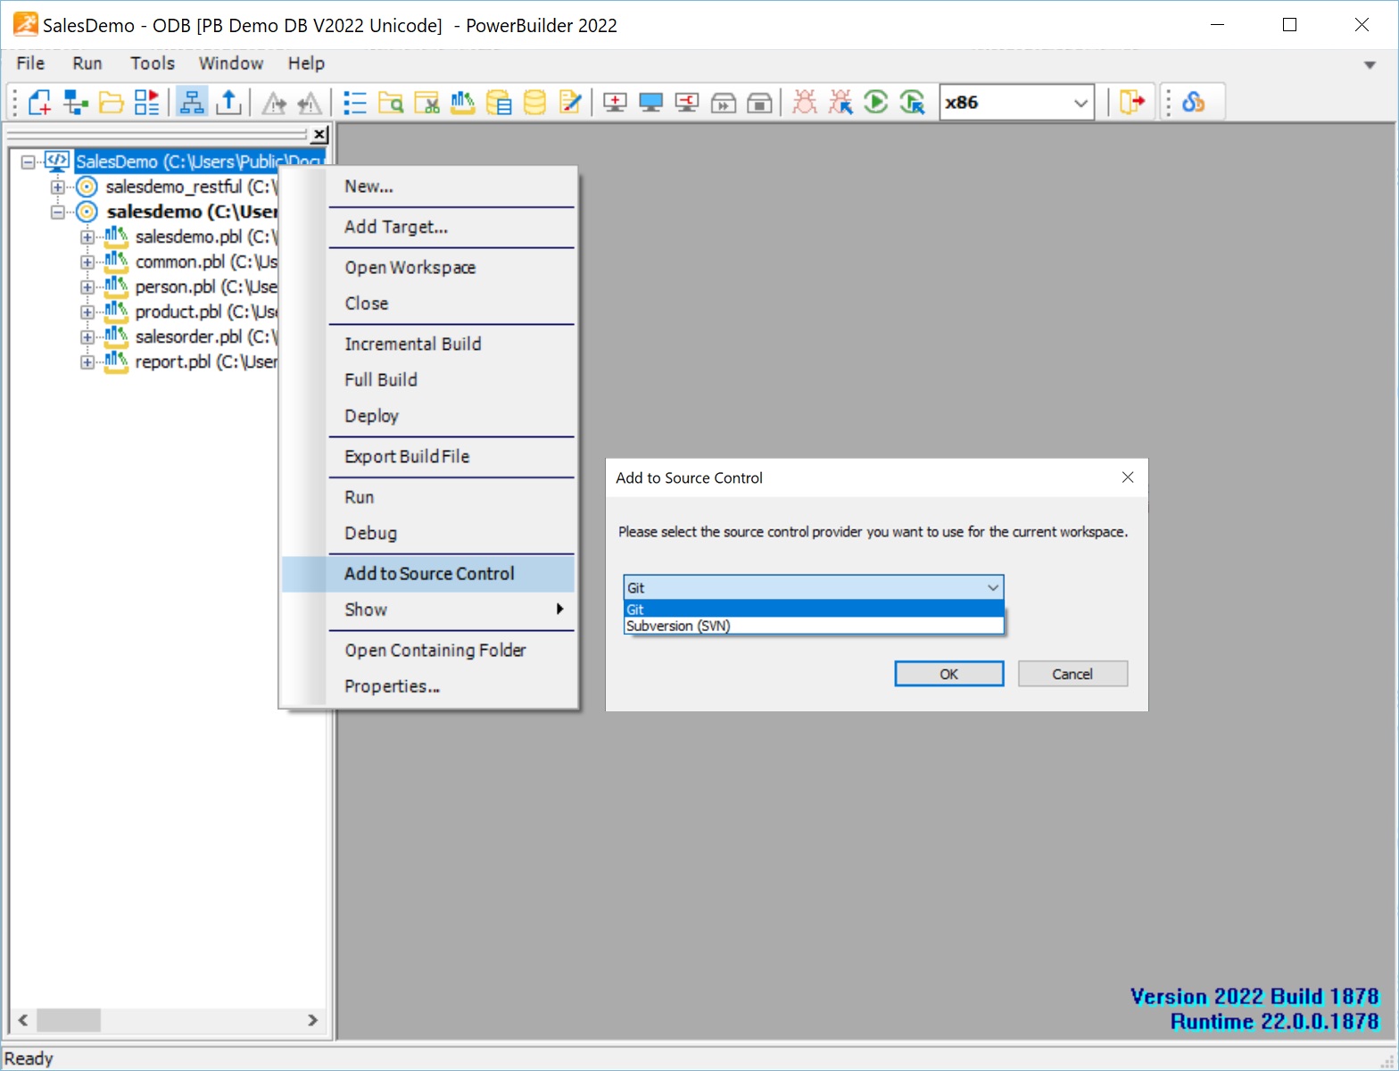
Task: Click the tree scrollbar right arrow
Action: click(312, 1019)
